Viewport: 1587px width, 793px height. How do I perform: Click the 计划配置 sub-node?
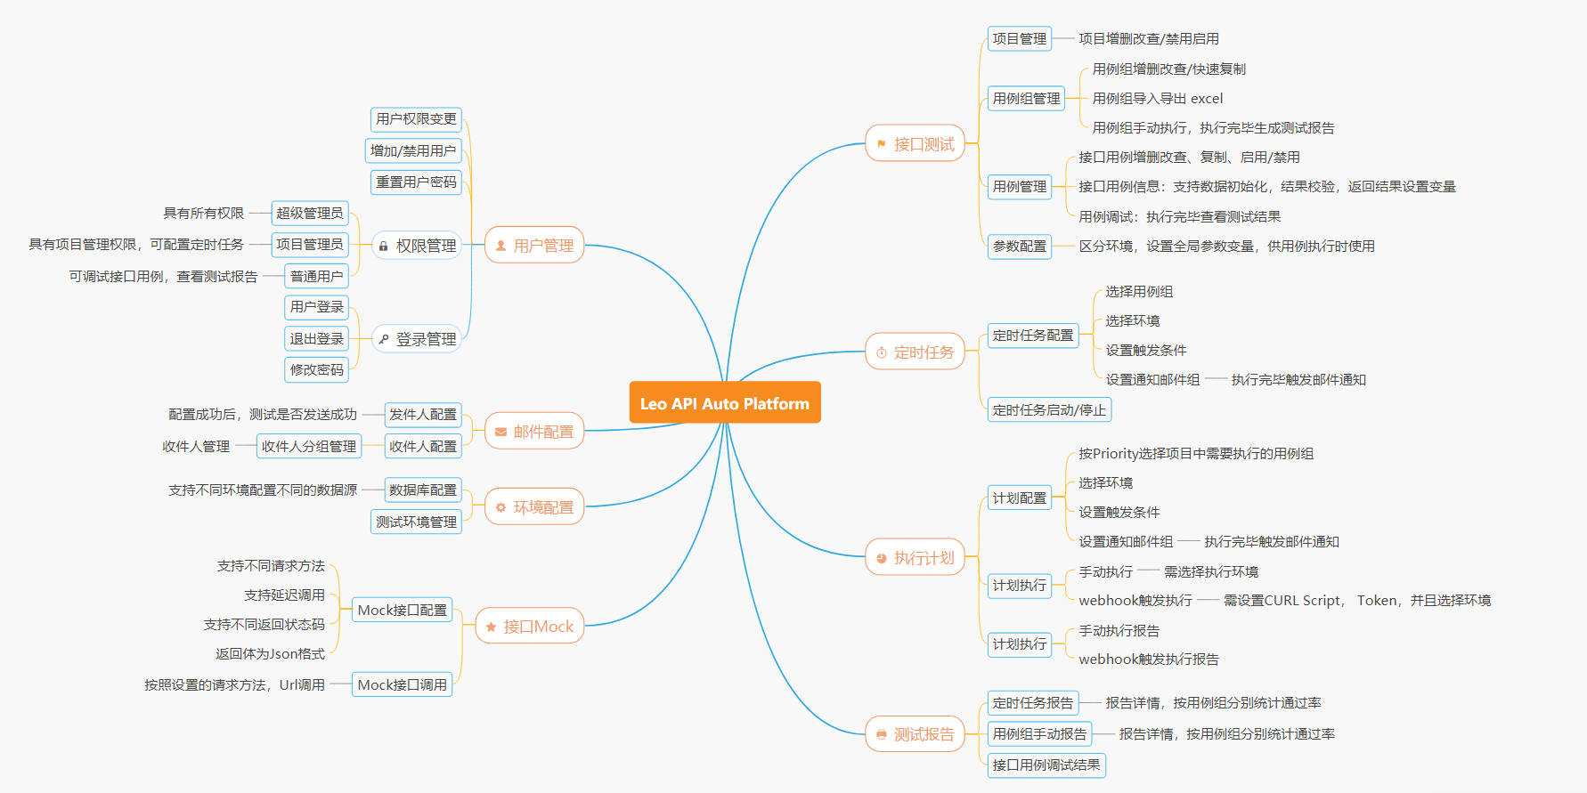coord(1020,498)
